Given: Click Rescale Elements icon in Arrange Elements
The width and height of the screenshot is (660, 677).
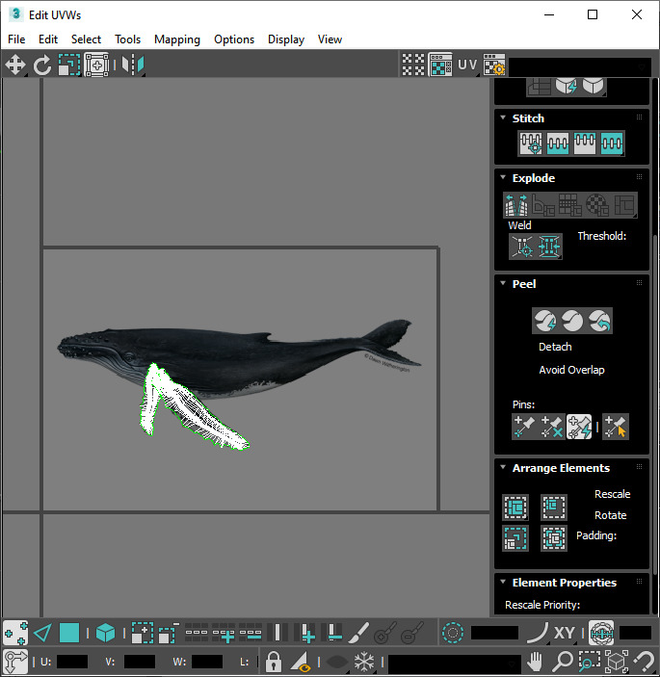Looking at the screenshot, I should [515, 538].
